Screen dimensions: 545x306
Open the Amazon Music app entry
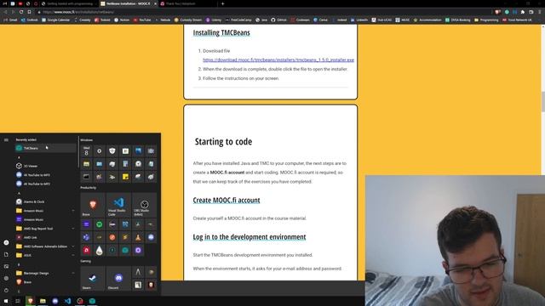click(45, 219)
